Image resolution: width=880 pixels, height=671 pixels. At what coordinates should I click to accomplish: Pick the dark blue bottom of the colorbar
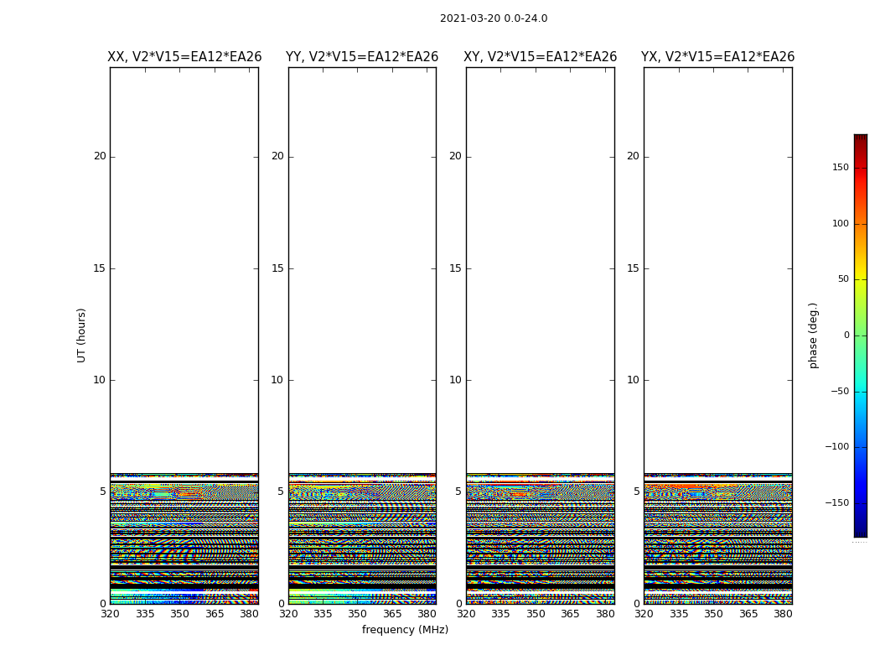pos(860,532)
